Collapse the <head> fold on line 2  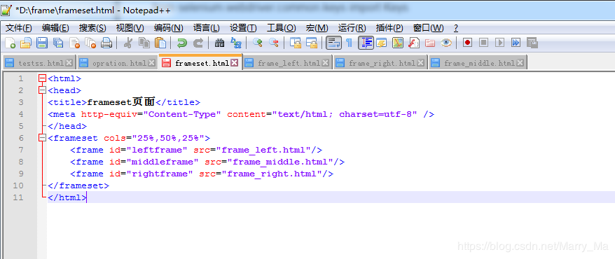[x=43, y=90]
